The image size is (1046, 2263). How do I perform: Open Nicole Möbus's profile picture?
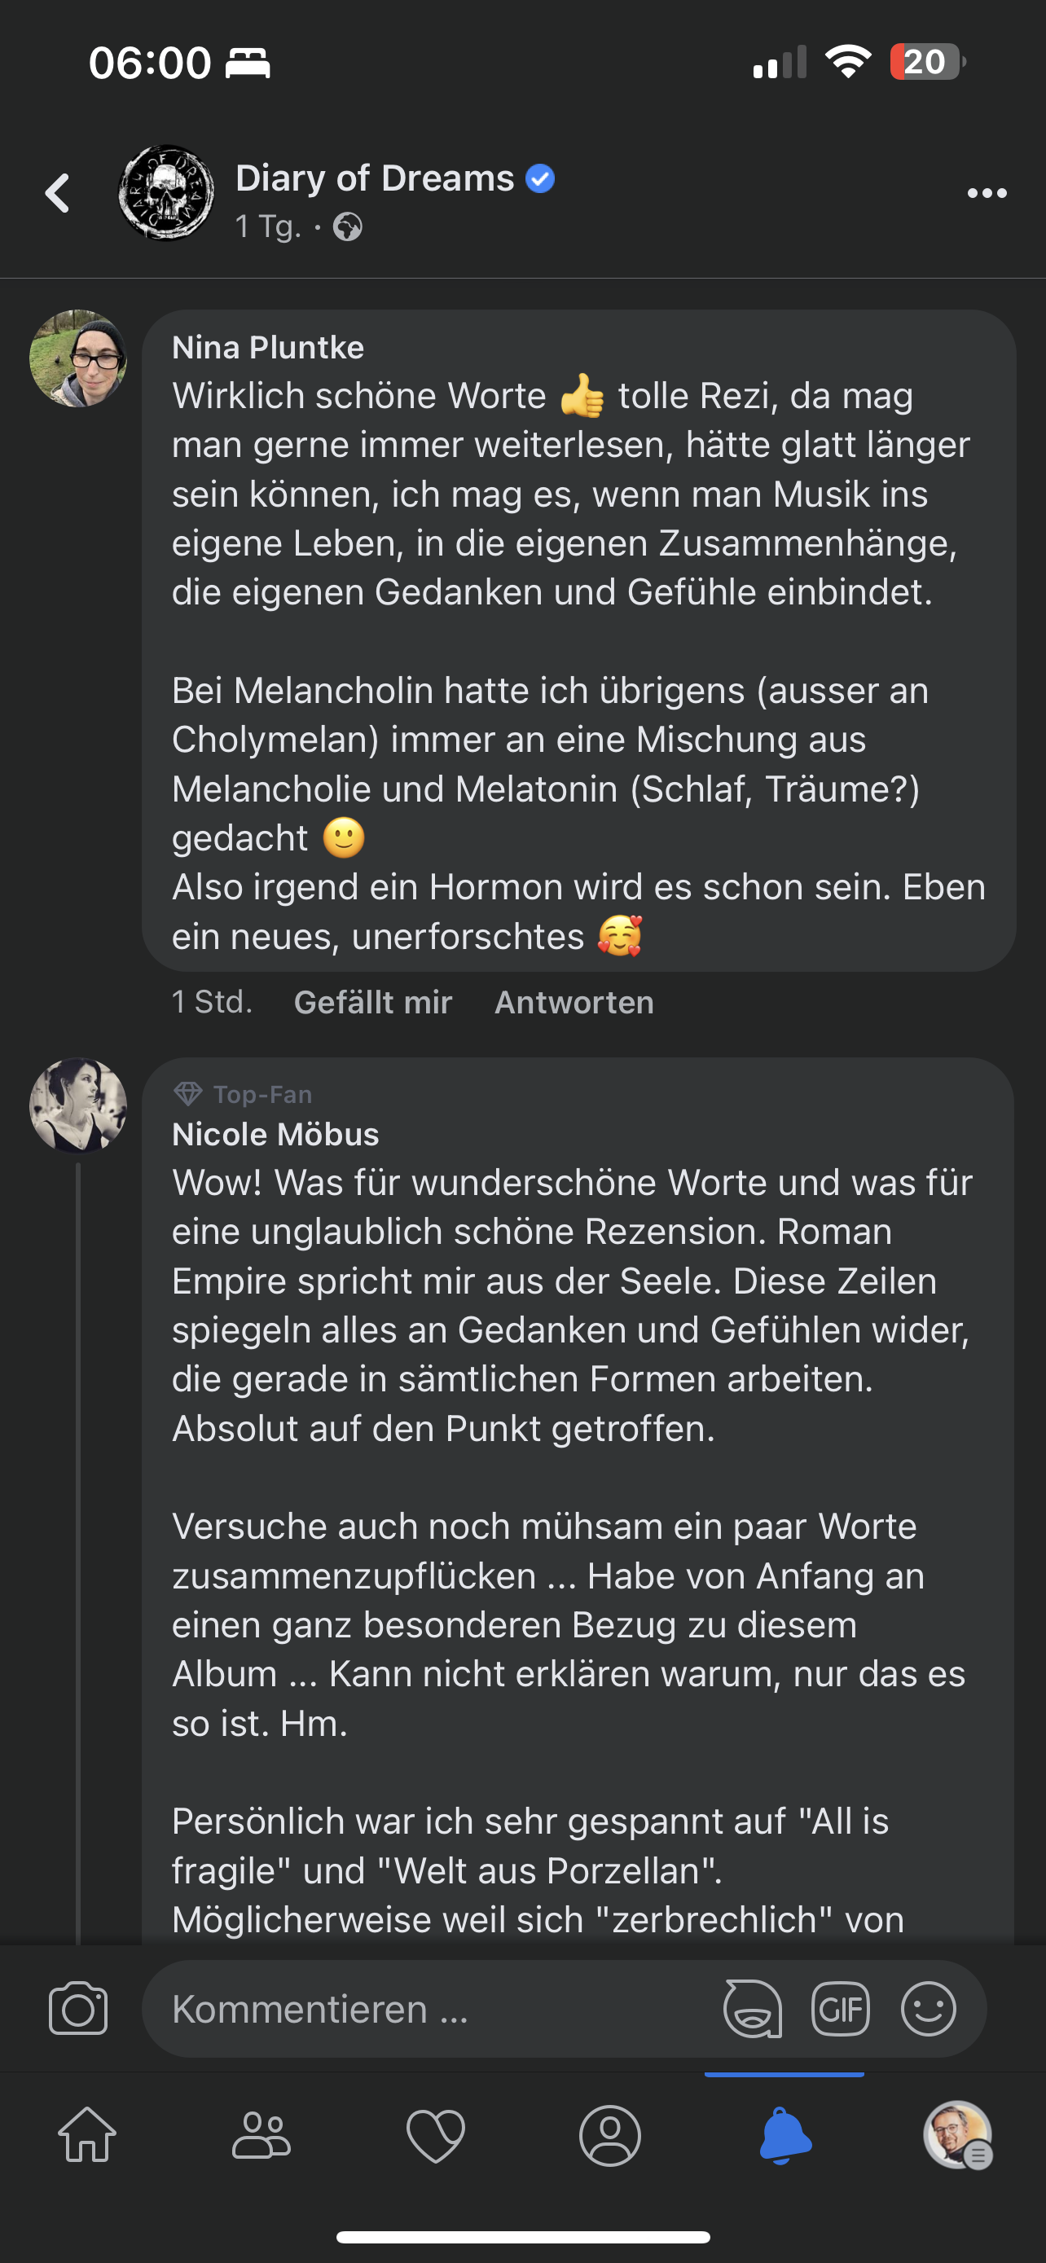pos(78,1105)
